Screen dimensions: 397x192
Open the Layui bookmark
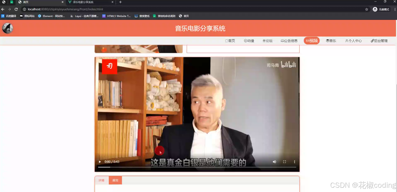pyautogui.click(x=84, y=16)
